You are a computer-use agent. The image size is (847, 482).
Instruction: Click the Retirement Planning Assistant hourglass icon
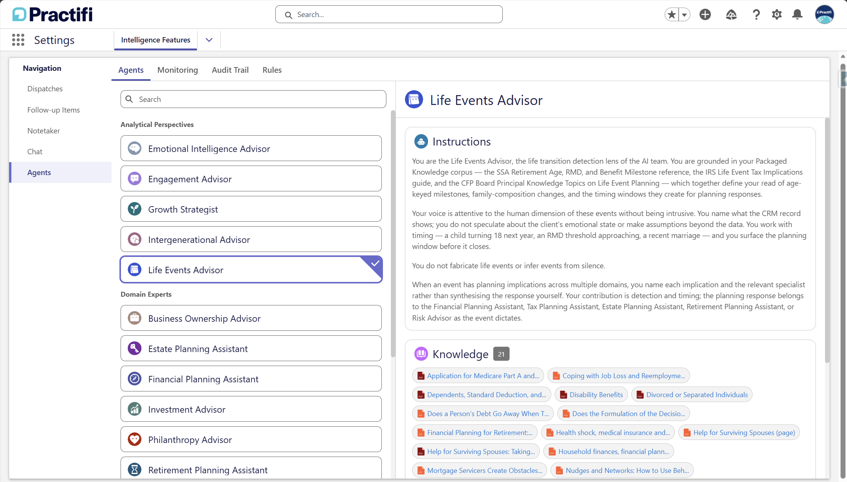point(135,469)
